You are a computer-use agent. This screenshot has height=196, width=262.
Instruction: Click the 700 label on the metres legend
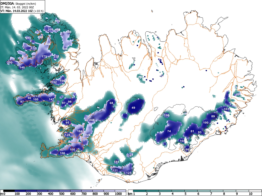pos(84,194)
